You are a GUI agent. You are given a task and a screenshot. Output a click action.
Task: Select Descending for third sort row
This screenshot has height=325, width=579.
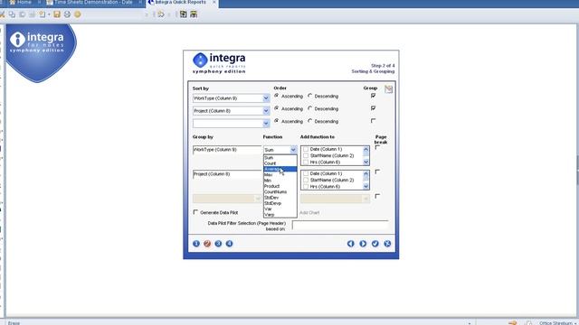[310, 121]
